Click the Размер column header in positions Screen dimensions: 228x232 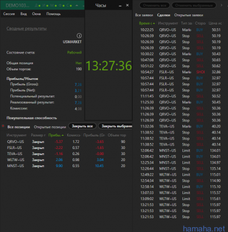tap(38, 135)
